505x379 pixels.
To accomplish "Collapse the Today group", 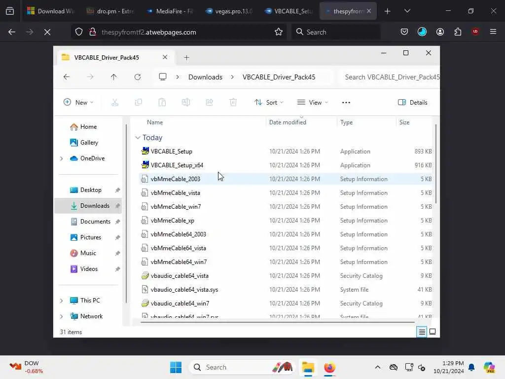I will [x=138, y=138].
